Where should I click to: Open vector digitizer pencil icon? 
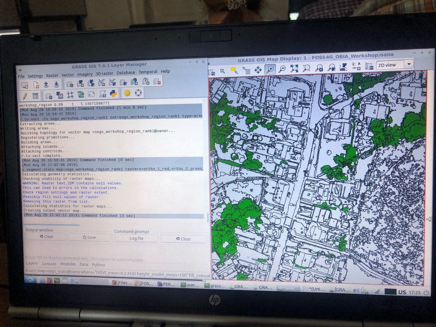(x=25, y=96)
